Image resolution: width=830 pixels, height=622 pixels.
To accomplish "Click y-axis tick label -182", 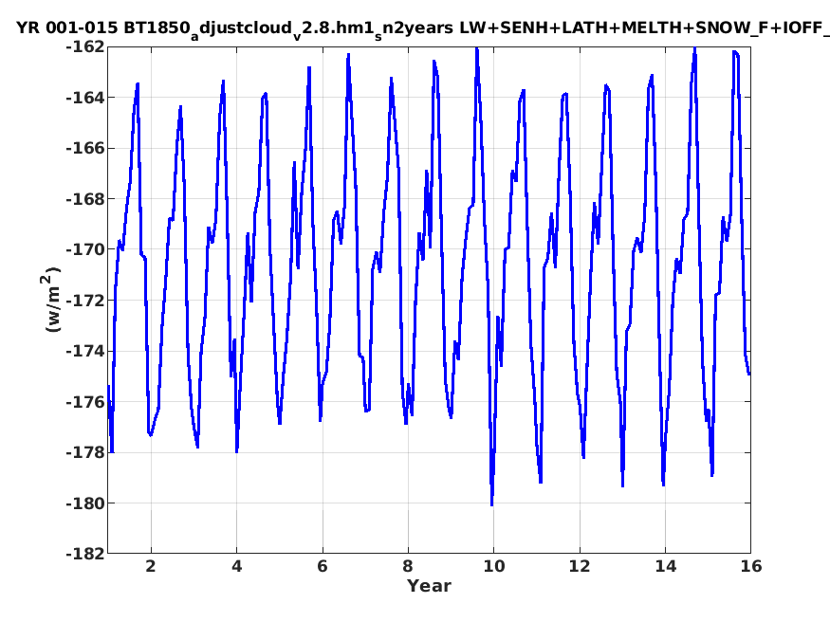I will pos(85,554).
